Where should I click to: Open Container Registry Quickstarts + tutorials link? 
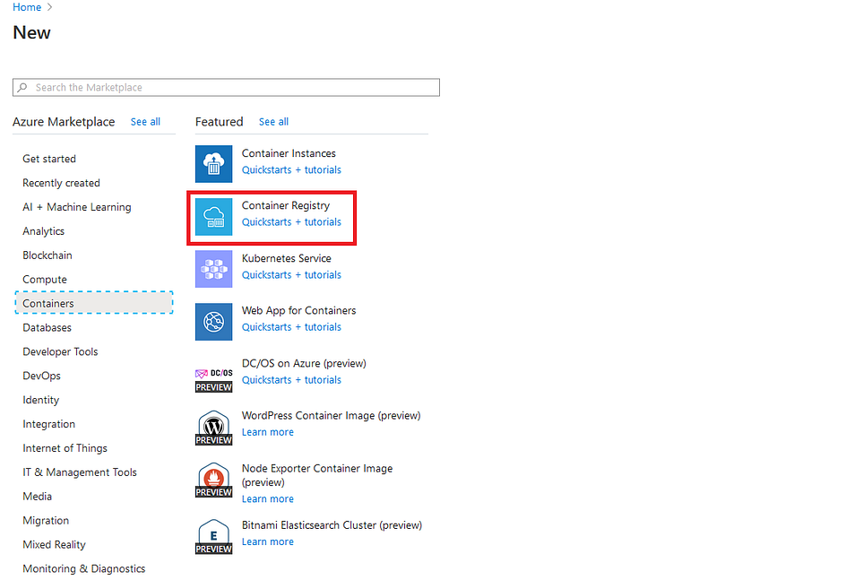click(x=291, y=222)
